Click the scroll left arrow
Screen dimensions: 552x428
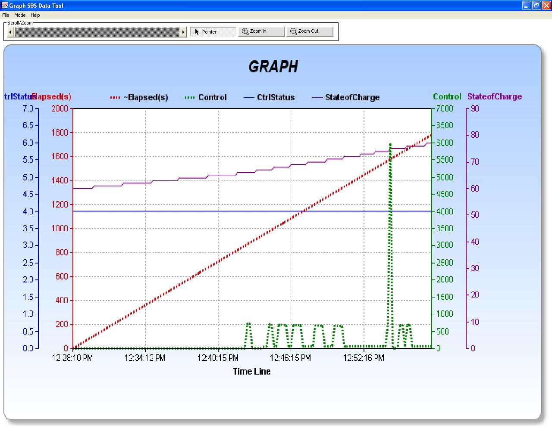pyautogui.click(x=10, y=32)
